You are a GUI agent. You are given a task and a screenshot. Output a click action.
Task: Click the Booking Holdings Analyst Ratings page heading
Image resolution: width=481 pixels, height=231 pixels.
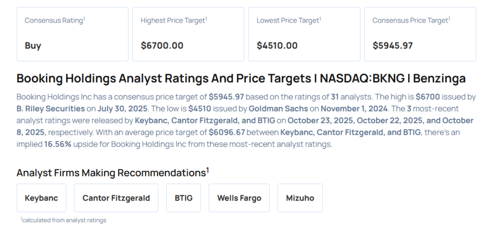pos(240,78)
